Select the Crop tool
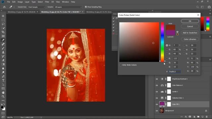The height and width of the screenshot is (119, 212). (x=3, y=32)
